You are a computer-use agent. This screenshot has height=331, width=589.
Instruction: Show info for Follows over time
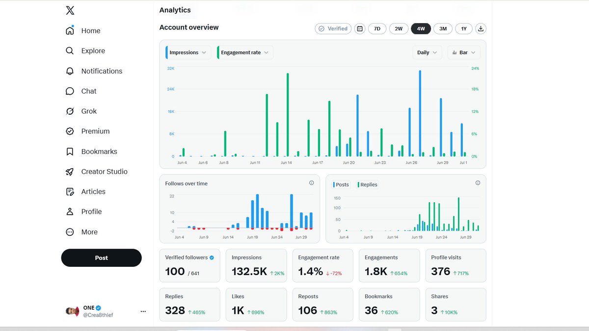click(x=312, y=183)
